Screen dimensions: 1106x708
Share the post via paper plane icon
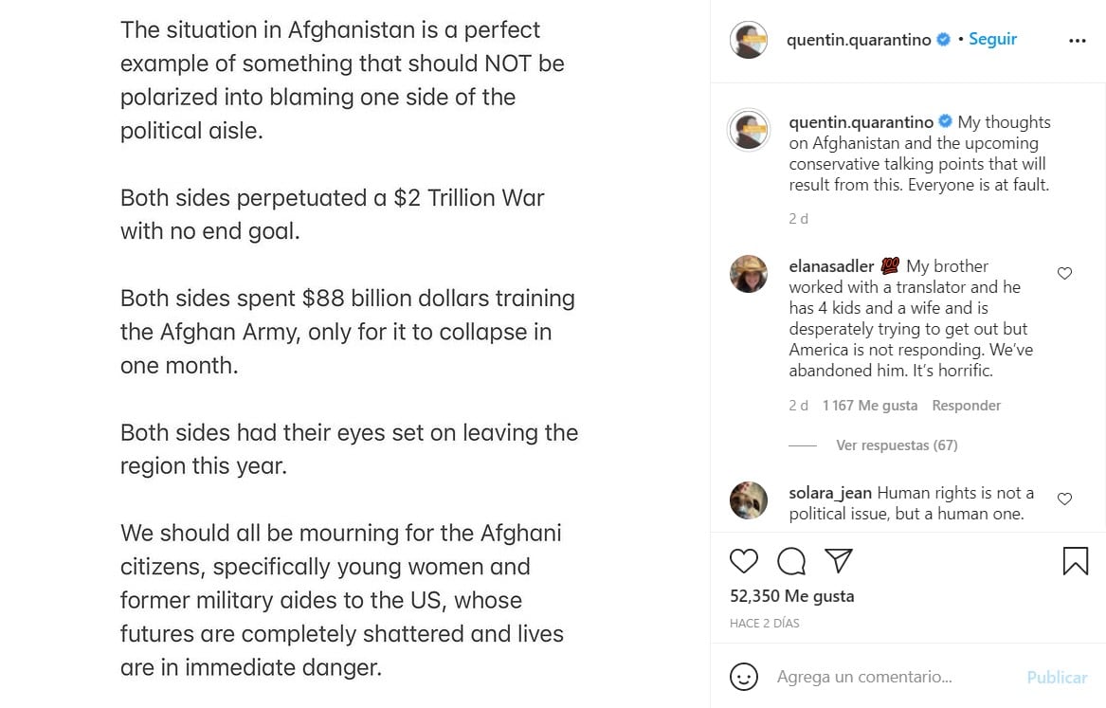coord(839,561)
